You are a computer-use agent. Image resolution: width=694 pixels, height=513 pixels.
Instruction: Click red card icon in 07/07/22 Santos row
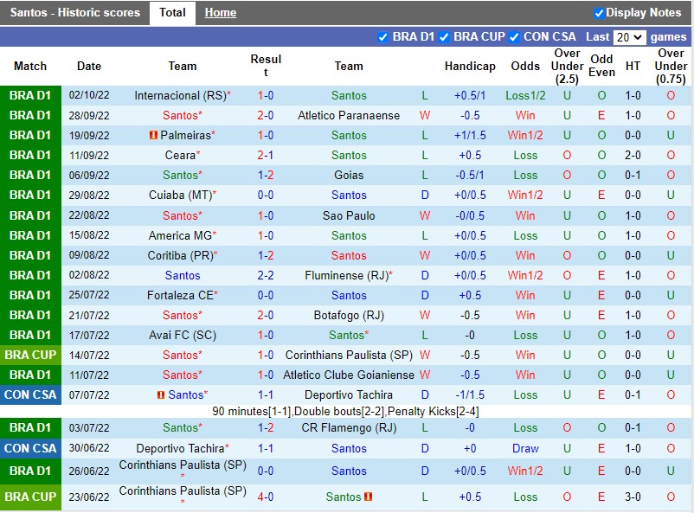tap(161, 395)
